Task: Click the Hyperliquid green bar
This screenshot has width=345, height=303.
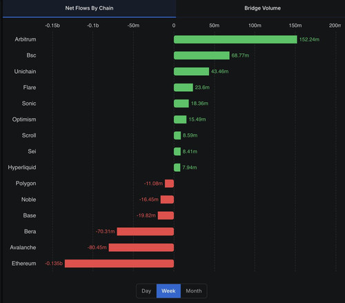Action: tap(177, 168)
